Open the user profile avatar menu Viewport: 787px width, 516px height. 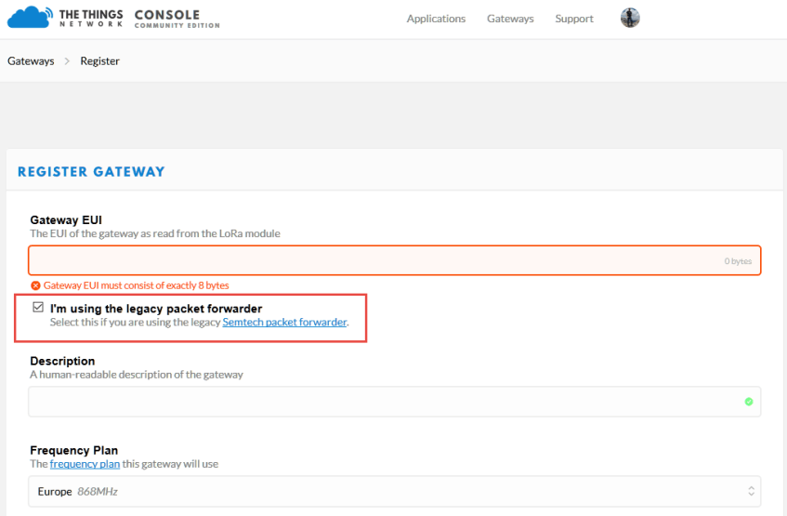(x=630, y=19)
